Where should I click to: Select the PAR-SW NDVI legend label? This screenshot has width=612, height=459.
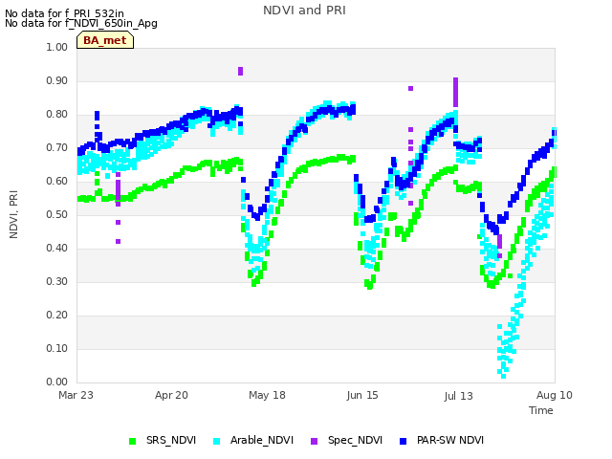(450, 440)
